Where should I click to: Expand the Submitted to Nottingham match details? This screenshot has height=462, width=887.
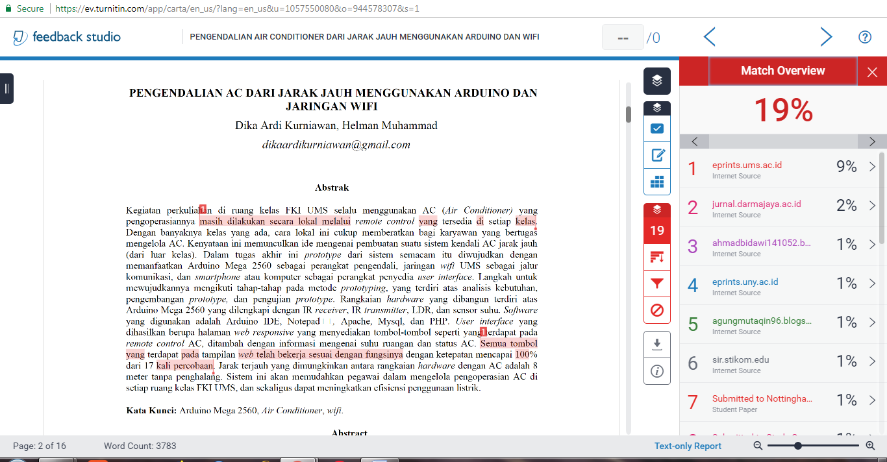click(x=872, y=400)
